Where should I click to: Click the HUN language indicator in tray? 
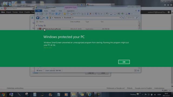click(x=159, y=95)
